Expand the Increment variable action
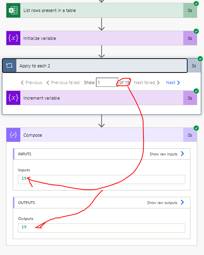The width and height of the screenshot is (204, 255). (102, 98)
